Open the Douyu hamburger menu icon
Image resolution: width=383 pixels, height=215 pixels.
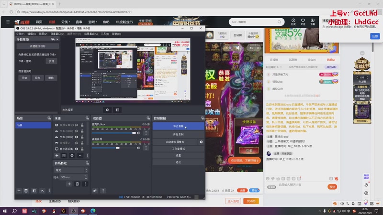[x=8, y=22]
